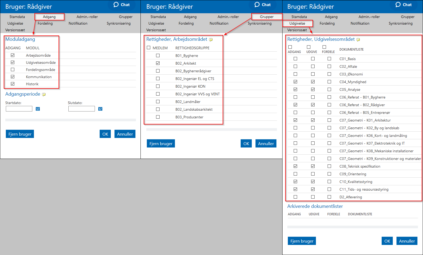
Task: Open Synkronisering tab in the rightmost dialog
Action: click(x=400, y=23)
